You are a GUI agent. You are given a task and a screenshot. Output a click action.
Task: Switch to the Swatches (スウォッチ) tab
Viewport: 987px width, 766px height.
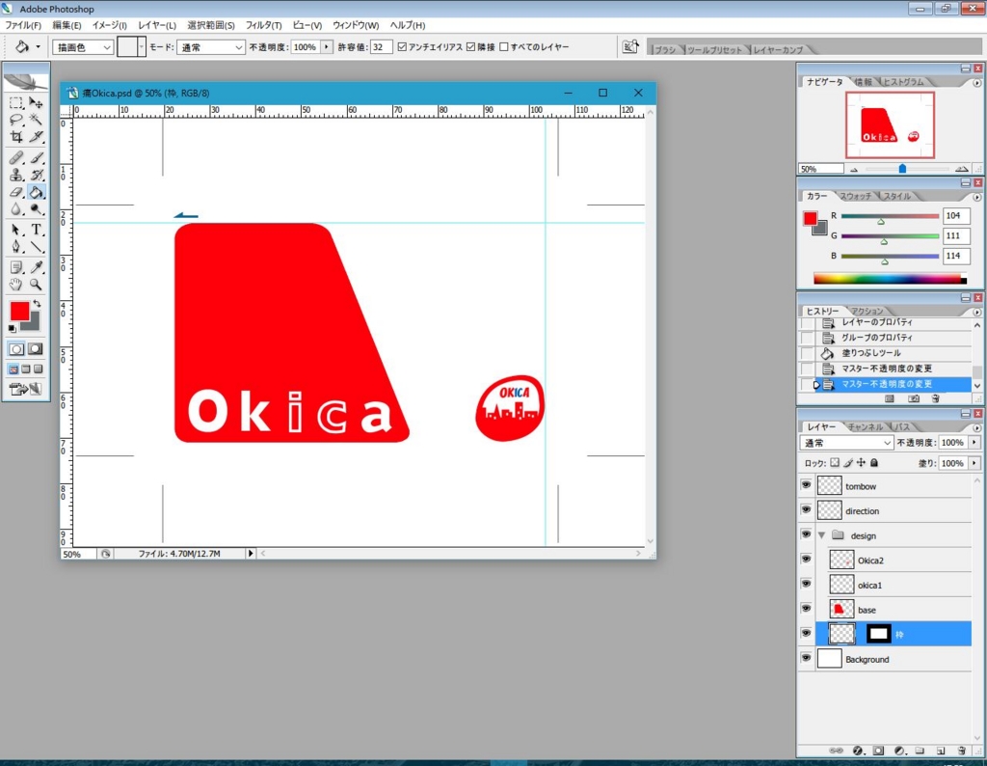(x=856, y=196)
